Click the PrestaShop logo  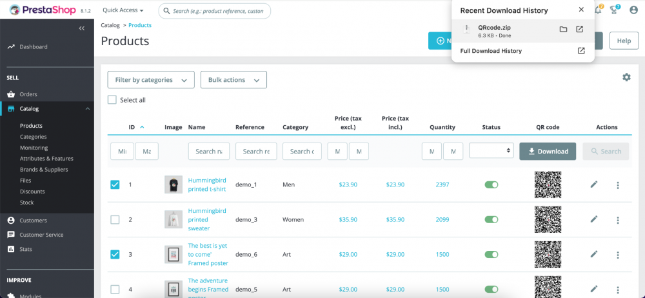pyautogui.click(x=44, y=10)
